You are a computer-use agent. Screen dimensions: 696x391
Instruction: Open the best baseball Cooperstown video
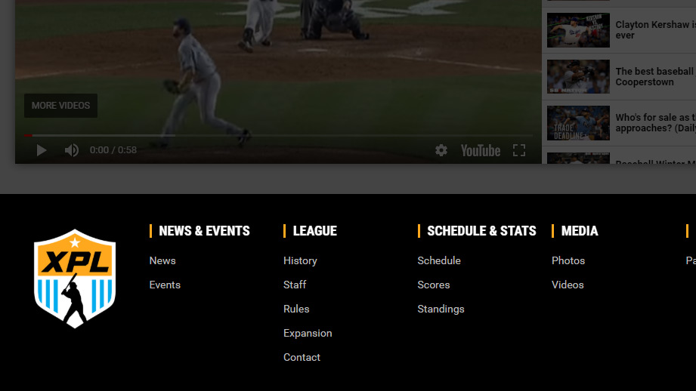pos(578,77)
